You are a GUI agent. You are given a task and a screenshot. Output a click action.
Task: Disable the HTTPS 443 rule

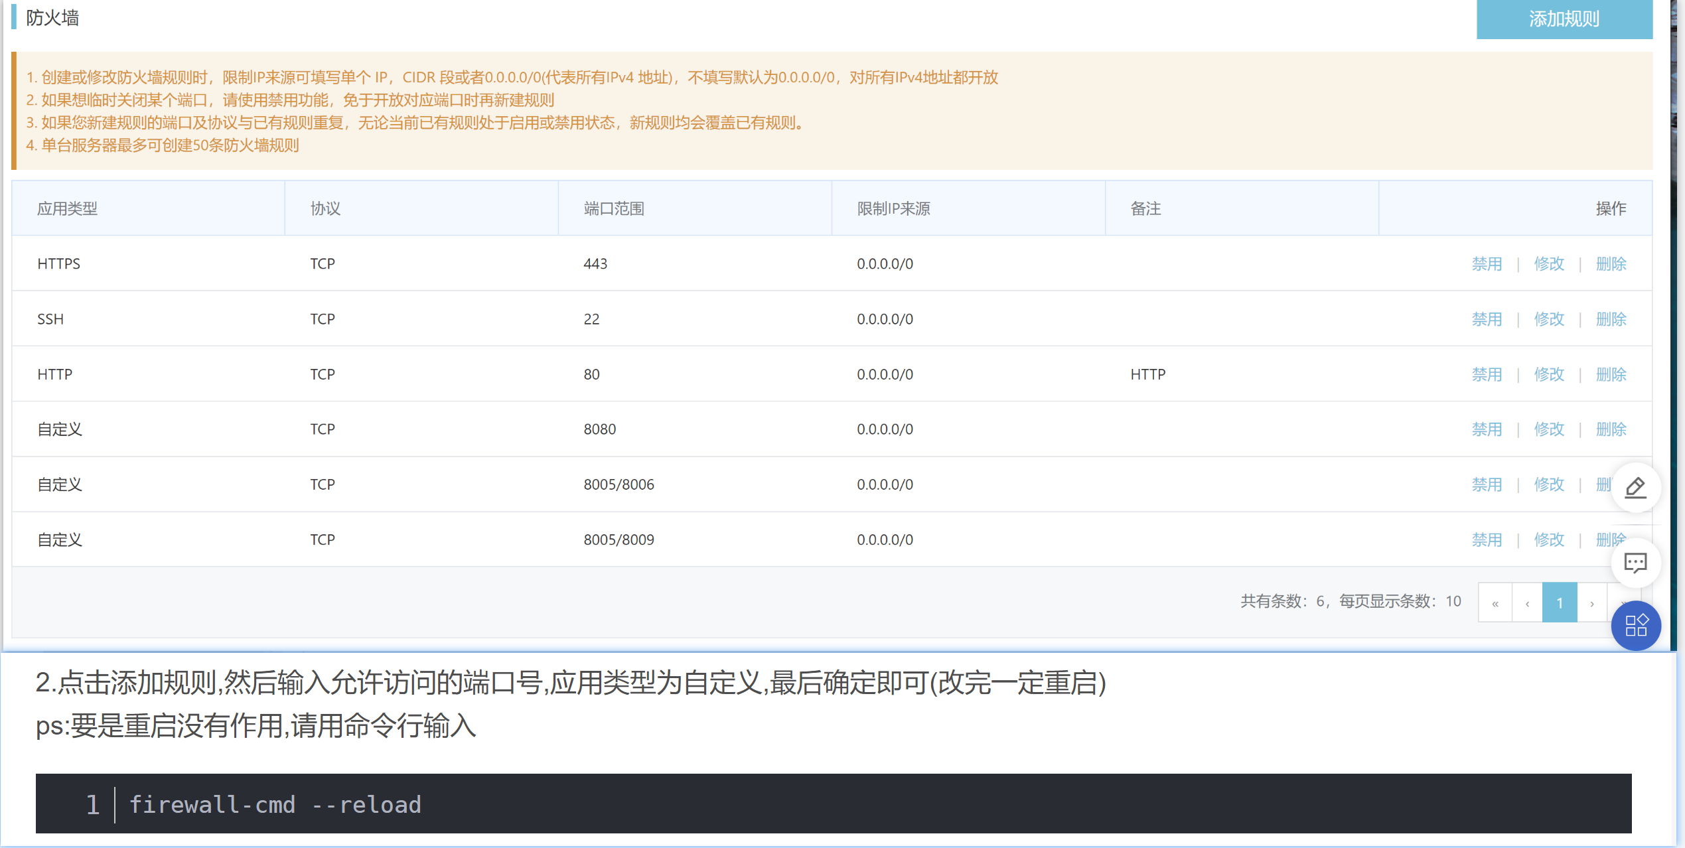(x=1487, y=264)
